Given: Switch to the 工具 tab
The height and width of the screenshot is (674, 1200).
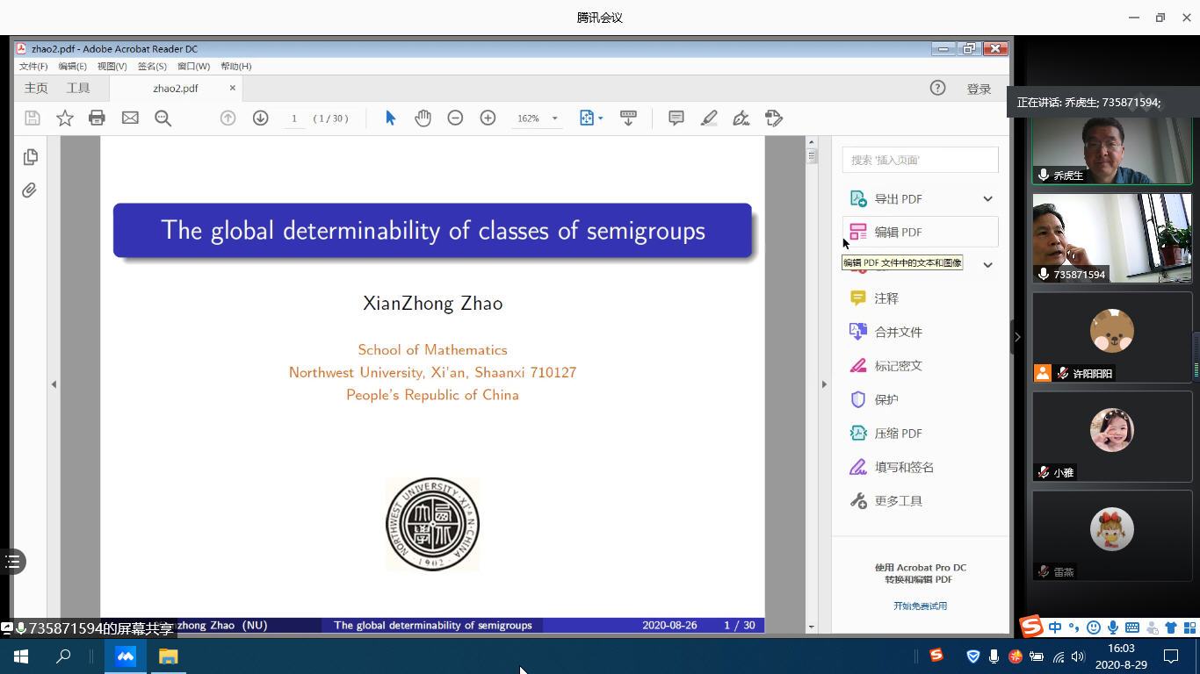Looking at the screenshot, I should [78, 89].
